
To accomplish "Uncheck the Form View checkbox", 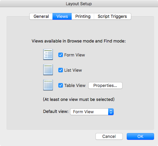I will pyautogui.click(x=61, y=55).
